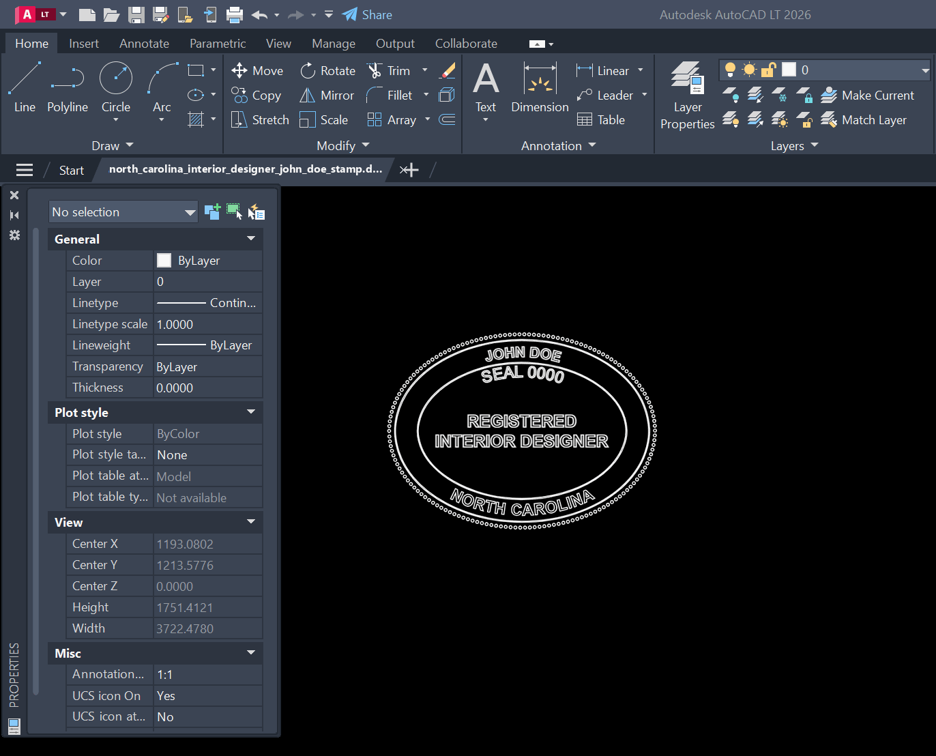Viewport: 936px width, 756px height.
Task: Open the View ribbon tab
Action: pos(278,43)
